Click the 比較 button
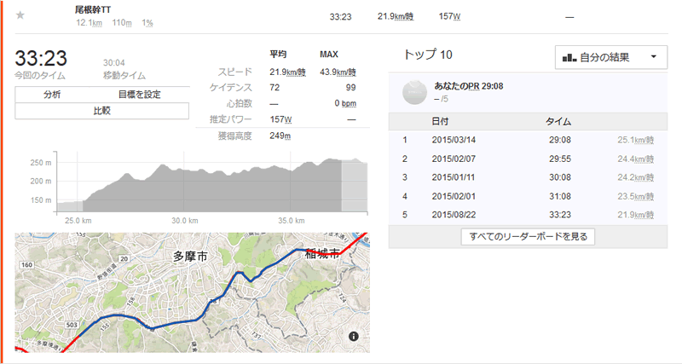Image resolution: width=682 pixels, height=364 pixels. (101, 111)
